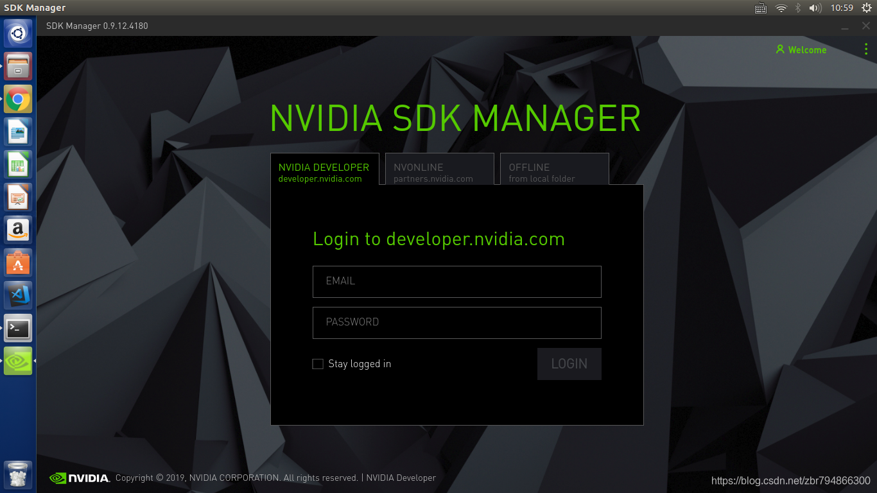Launch LibreOffice Writer from the dock
This screenshot has width=877, height=493.
(x=18, y=132)
